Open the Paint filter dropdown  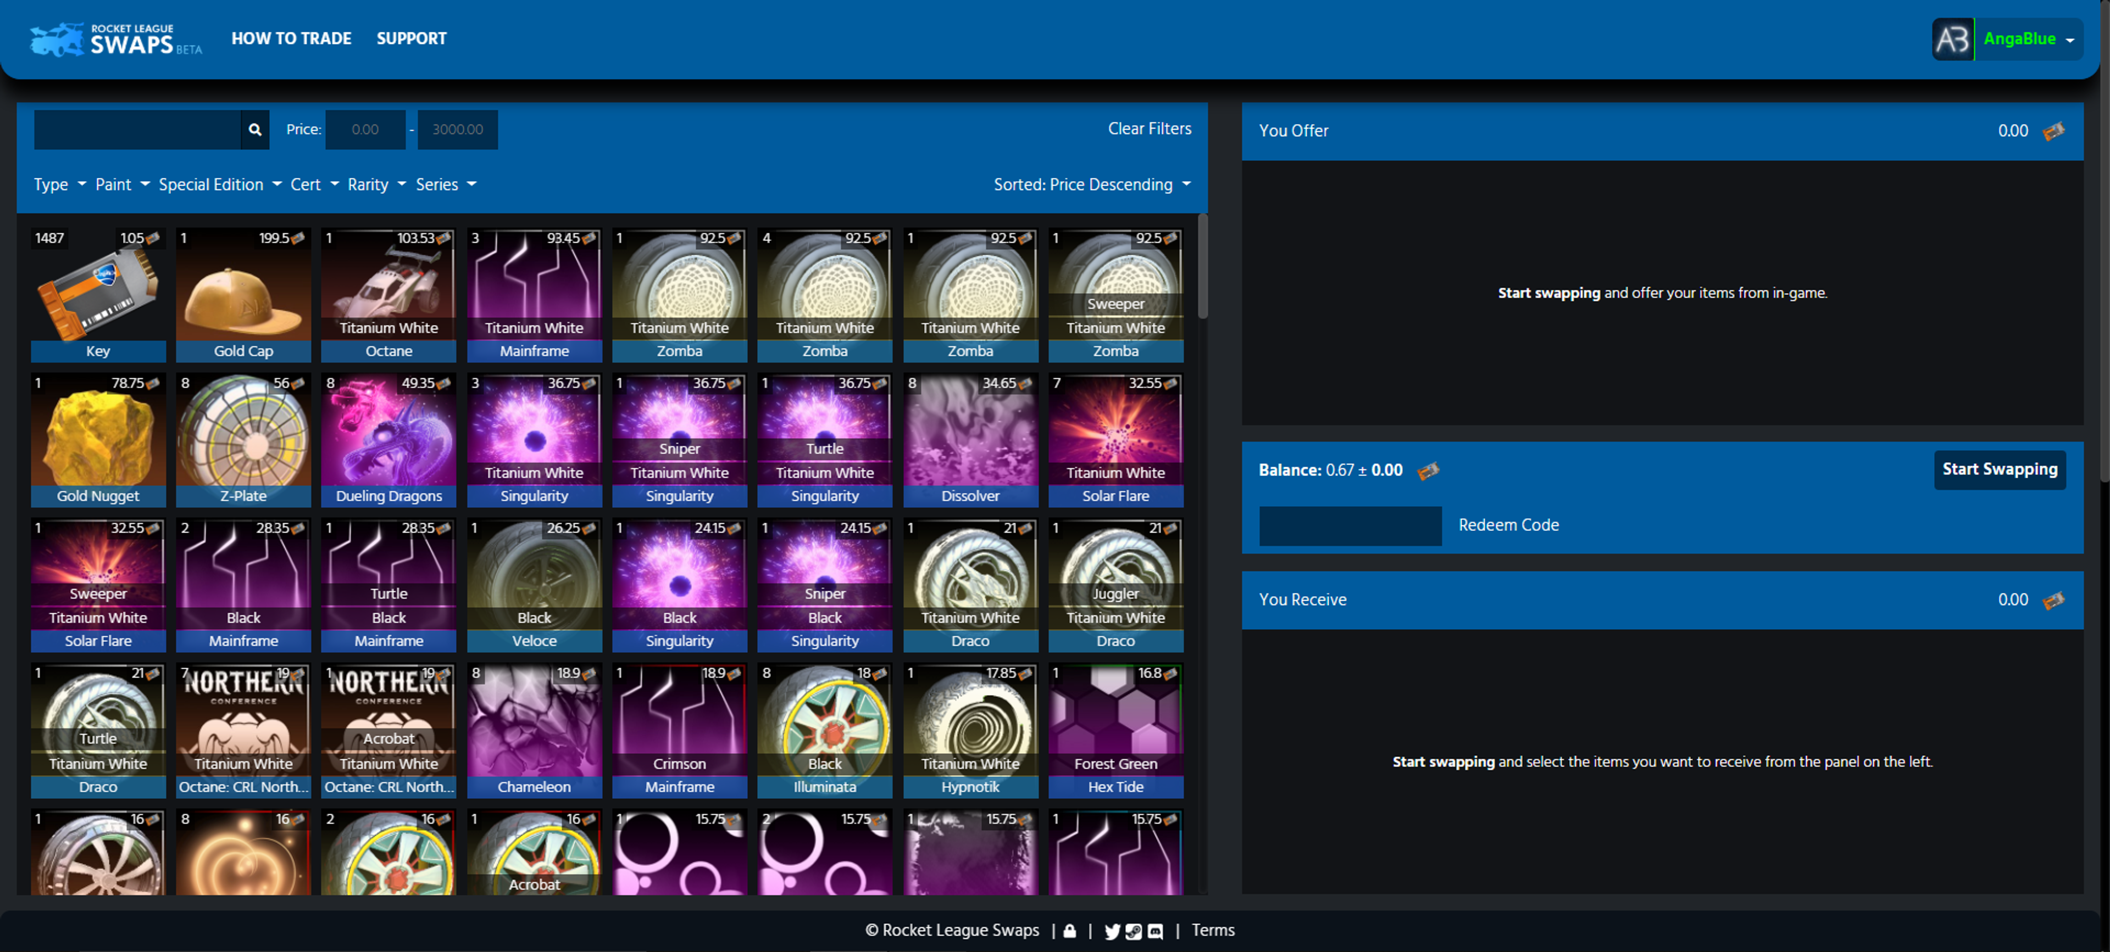122,184
